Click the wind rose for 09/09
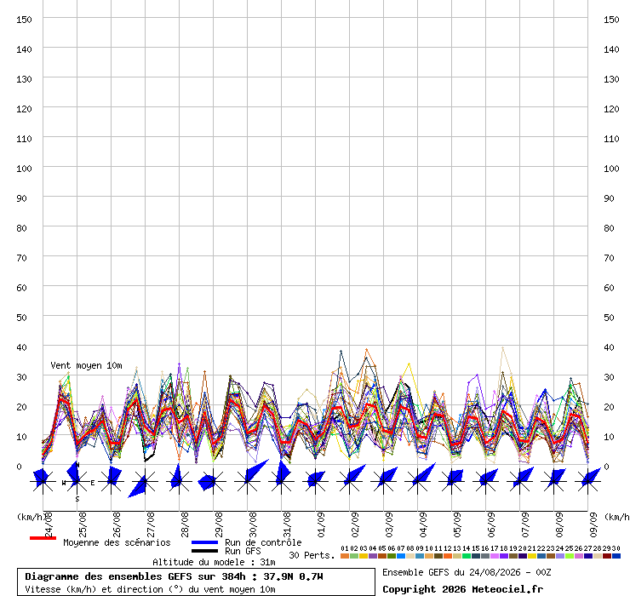This screenshot has height=596, width=630. tap(587, 480)
